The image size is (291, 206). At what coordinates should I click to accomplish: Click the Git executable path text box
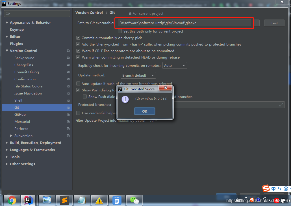click(x=184, y=23)
